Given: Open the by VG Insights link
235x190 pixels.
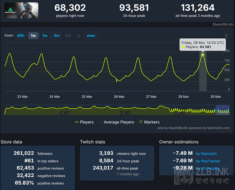Looking at the screenshot, I should tap(208, 168).
